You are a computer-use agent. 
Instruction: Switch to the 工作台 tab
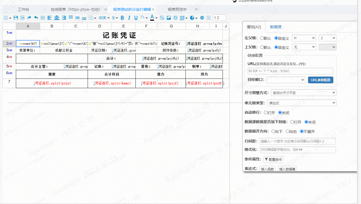pos(23,9)
